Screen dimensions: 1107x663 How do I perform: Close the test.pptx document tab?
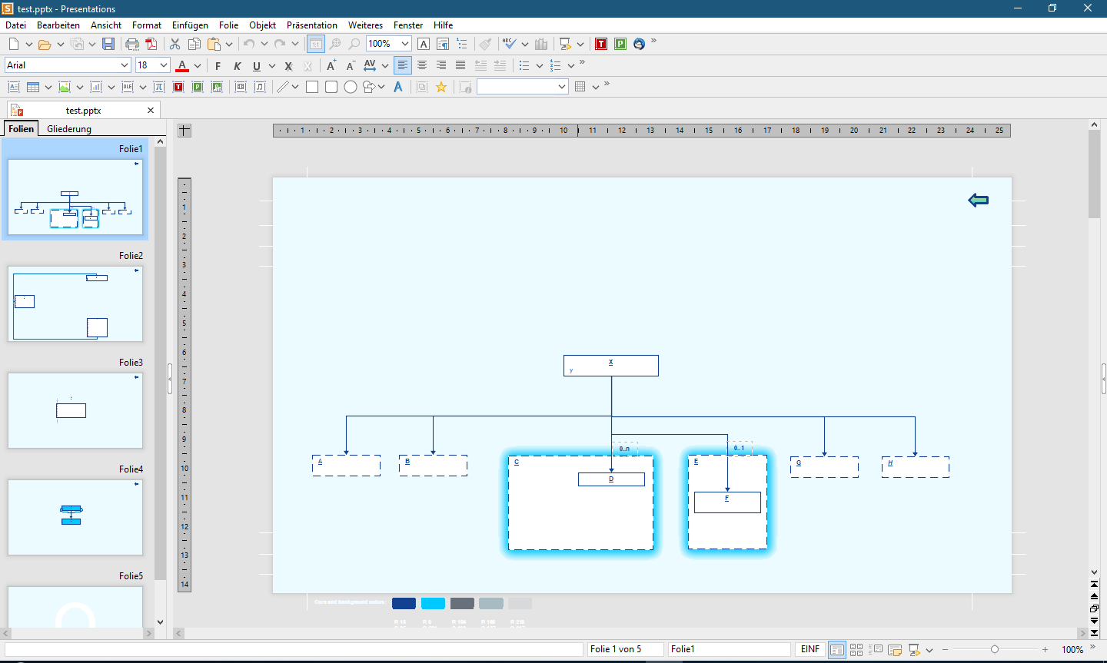click(151, 111)
